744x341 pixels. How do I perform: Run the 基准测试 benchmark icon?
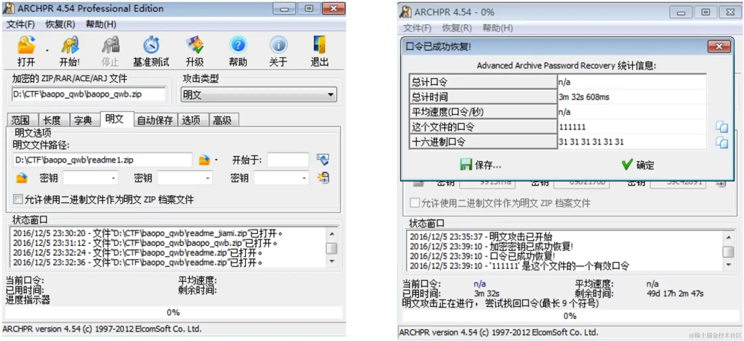[151, 45]
